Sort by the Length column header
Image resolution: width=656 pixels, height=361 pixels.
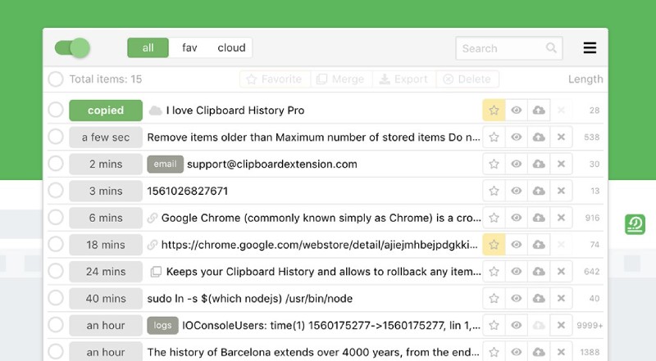pyautogui.click(x=585, y=79)
